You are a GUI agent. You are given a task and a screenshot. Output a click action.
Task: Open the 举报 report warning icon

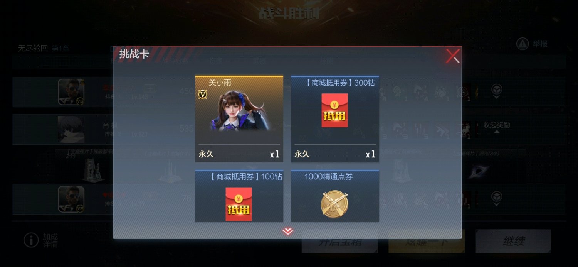coord(523,44)
